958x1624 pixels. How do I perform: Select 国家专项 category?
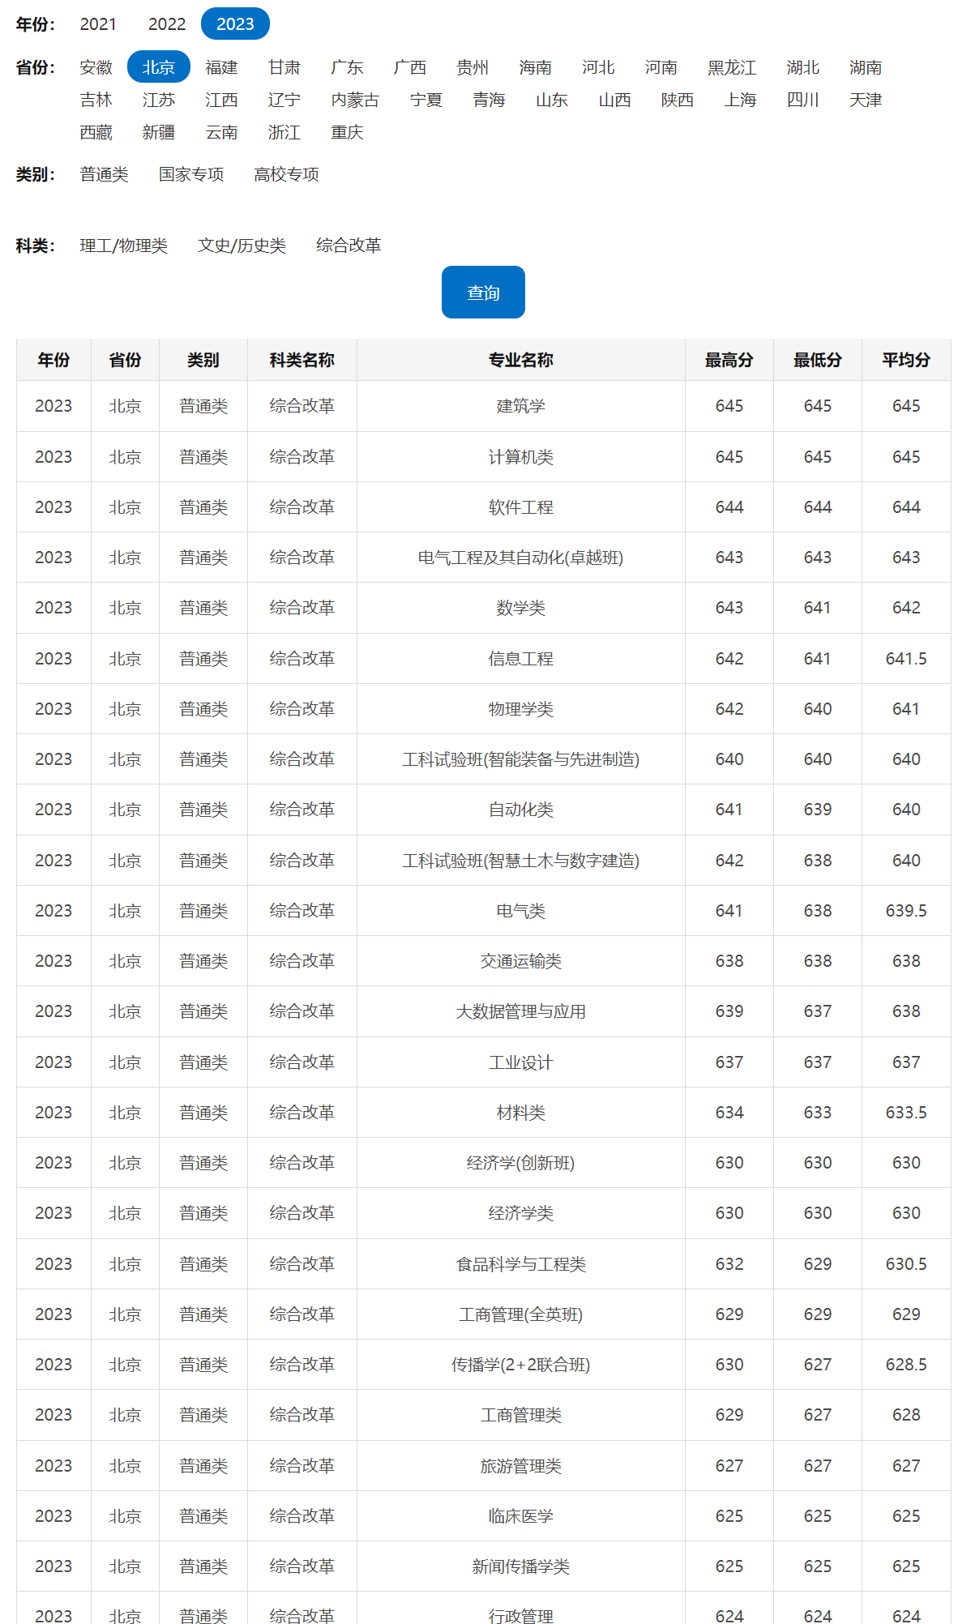[x=191, y=174]
